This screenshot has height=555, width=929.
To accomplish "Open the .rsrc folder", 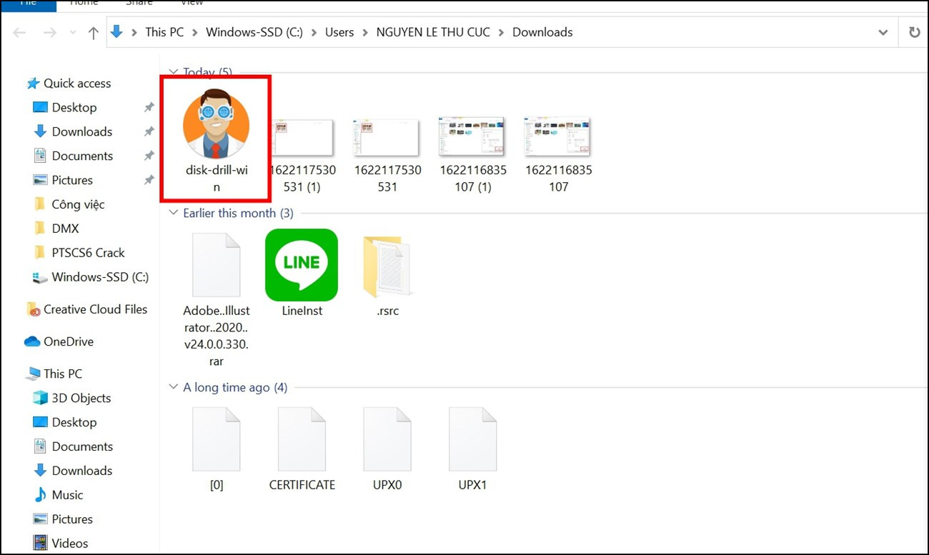I will point(387,266).
